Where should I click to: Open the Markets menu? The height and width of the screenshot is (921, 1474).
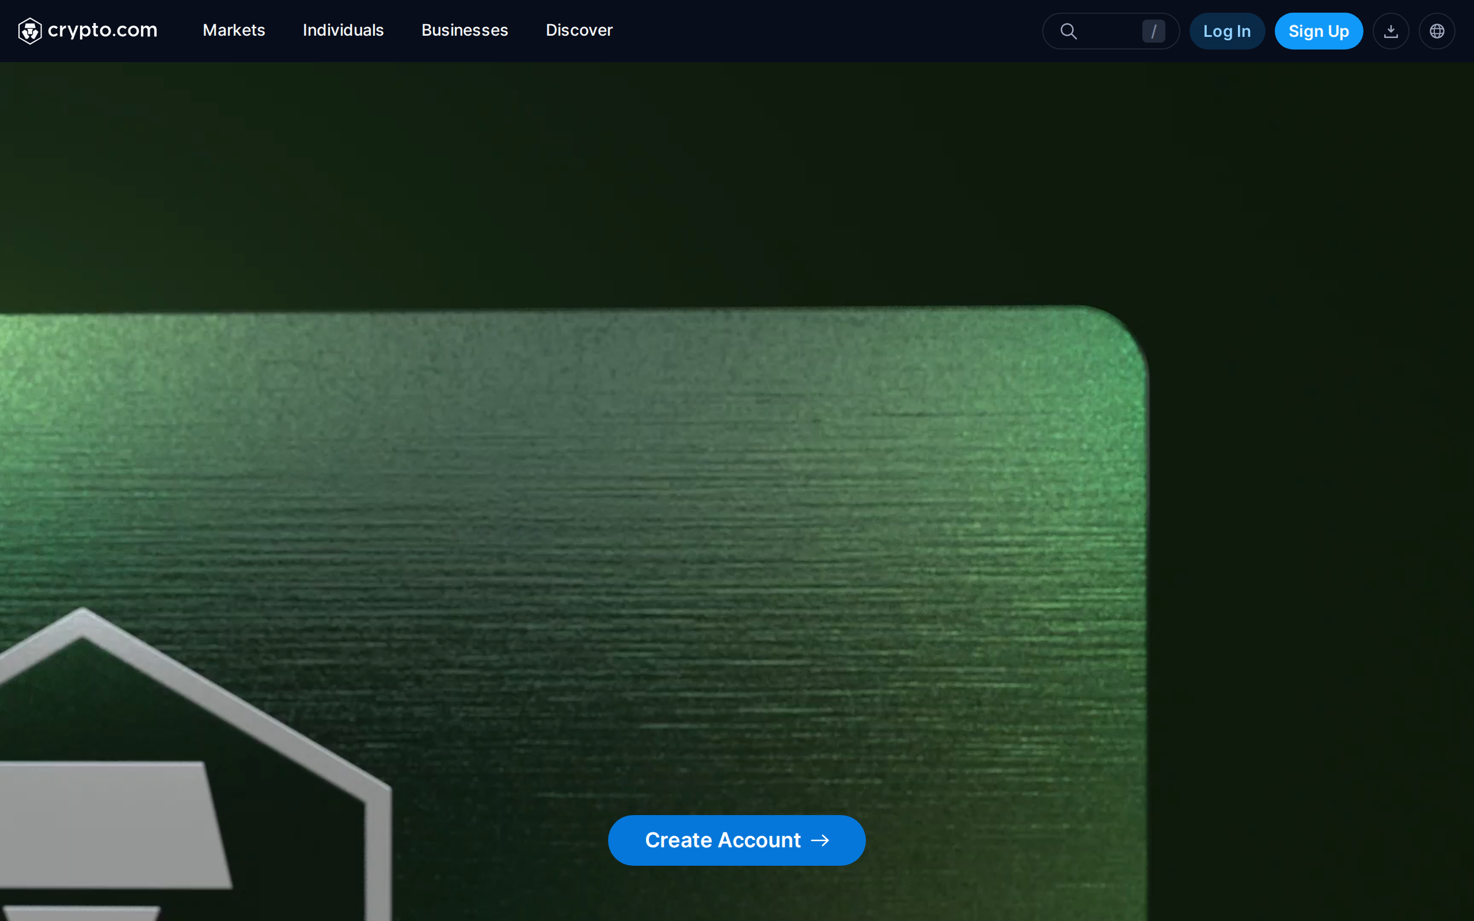click(234, 31)
